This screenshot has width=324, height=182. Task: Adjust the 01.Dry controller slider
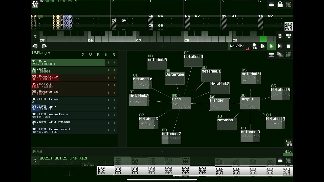click(x=68, y=63)
